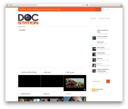Image resolution: width=128 pixels, height=109 pixels.
Task: Click empty sidebar thumbnail for spin lab sensibili
Action: coord(94,32)
